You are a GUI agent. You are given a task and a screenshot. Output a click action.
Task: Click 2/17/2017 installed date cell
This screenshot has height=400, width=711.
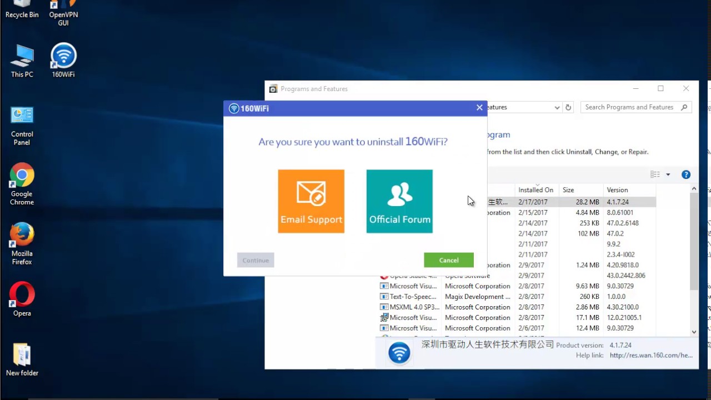pyautogui.click(x=532, y=202)
